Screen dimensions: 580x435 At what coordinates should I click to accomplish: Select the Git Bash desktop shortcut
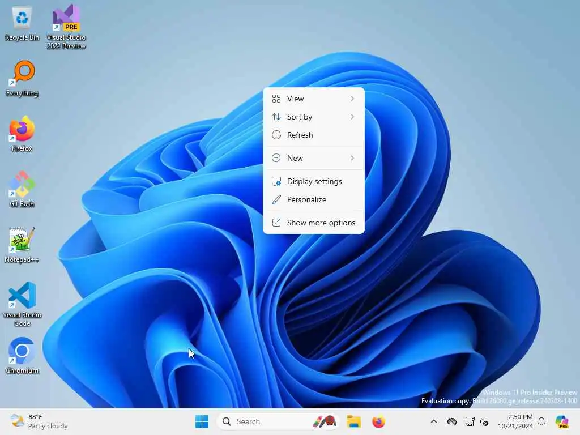pos(22,189)
